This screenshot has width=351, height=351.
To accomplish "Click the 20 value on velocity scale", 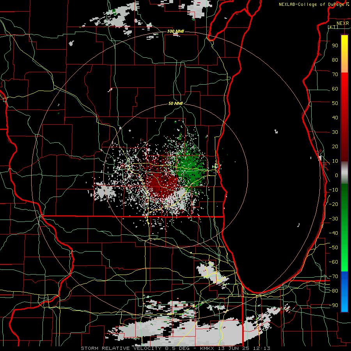I will [x=335, y=146].
